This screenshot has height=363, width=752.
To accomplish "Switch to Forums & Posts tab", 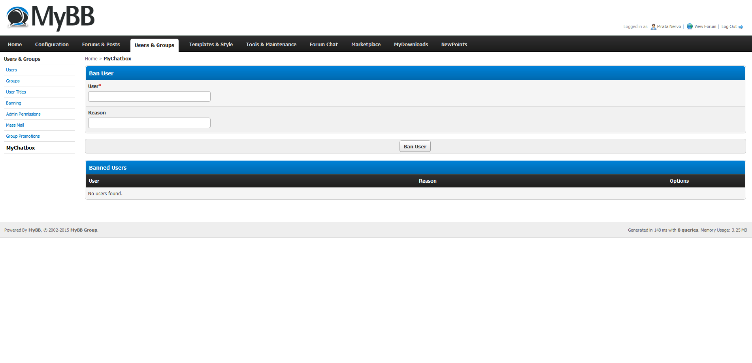I will click(101, 44).
